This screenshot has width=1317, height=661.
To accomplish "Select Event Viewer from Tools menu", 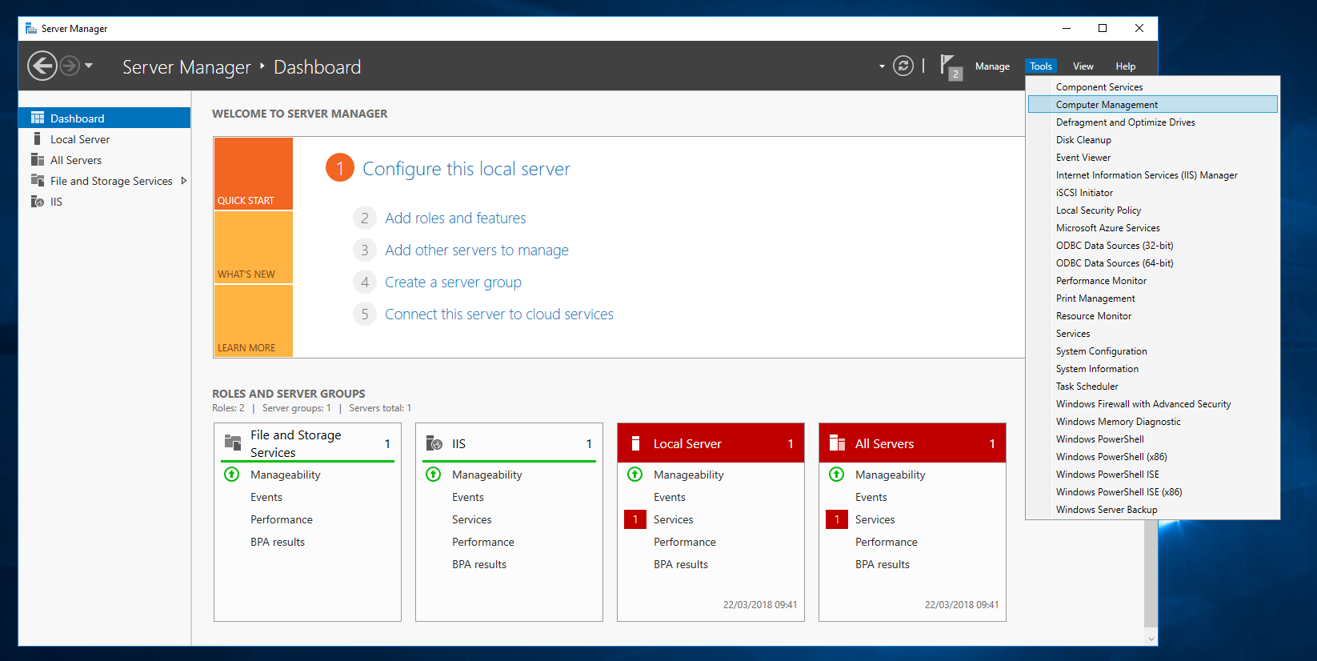I will click(1153, 158).
